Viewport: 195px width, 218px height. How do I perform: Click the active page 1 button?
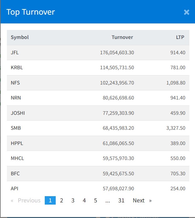50,201
